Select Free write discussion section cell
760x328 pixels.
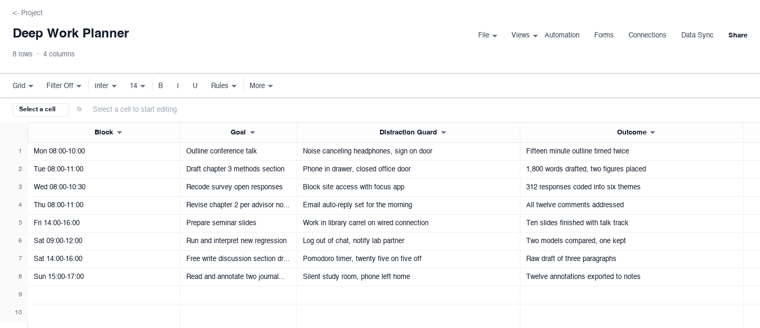(239, 259)
